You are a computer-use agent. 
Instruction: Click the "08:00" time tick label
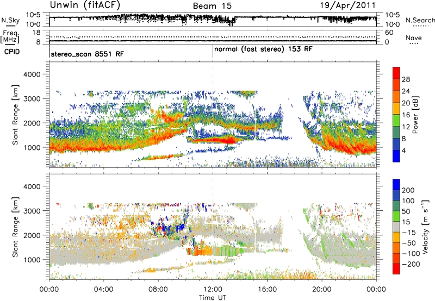158,290
